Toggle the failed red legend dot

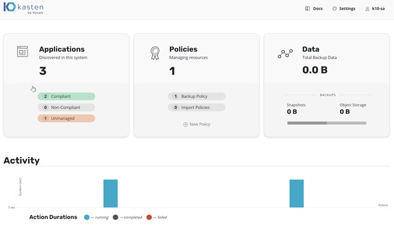149,217
